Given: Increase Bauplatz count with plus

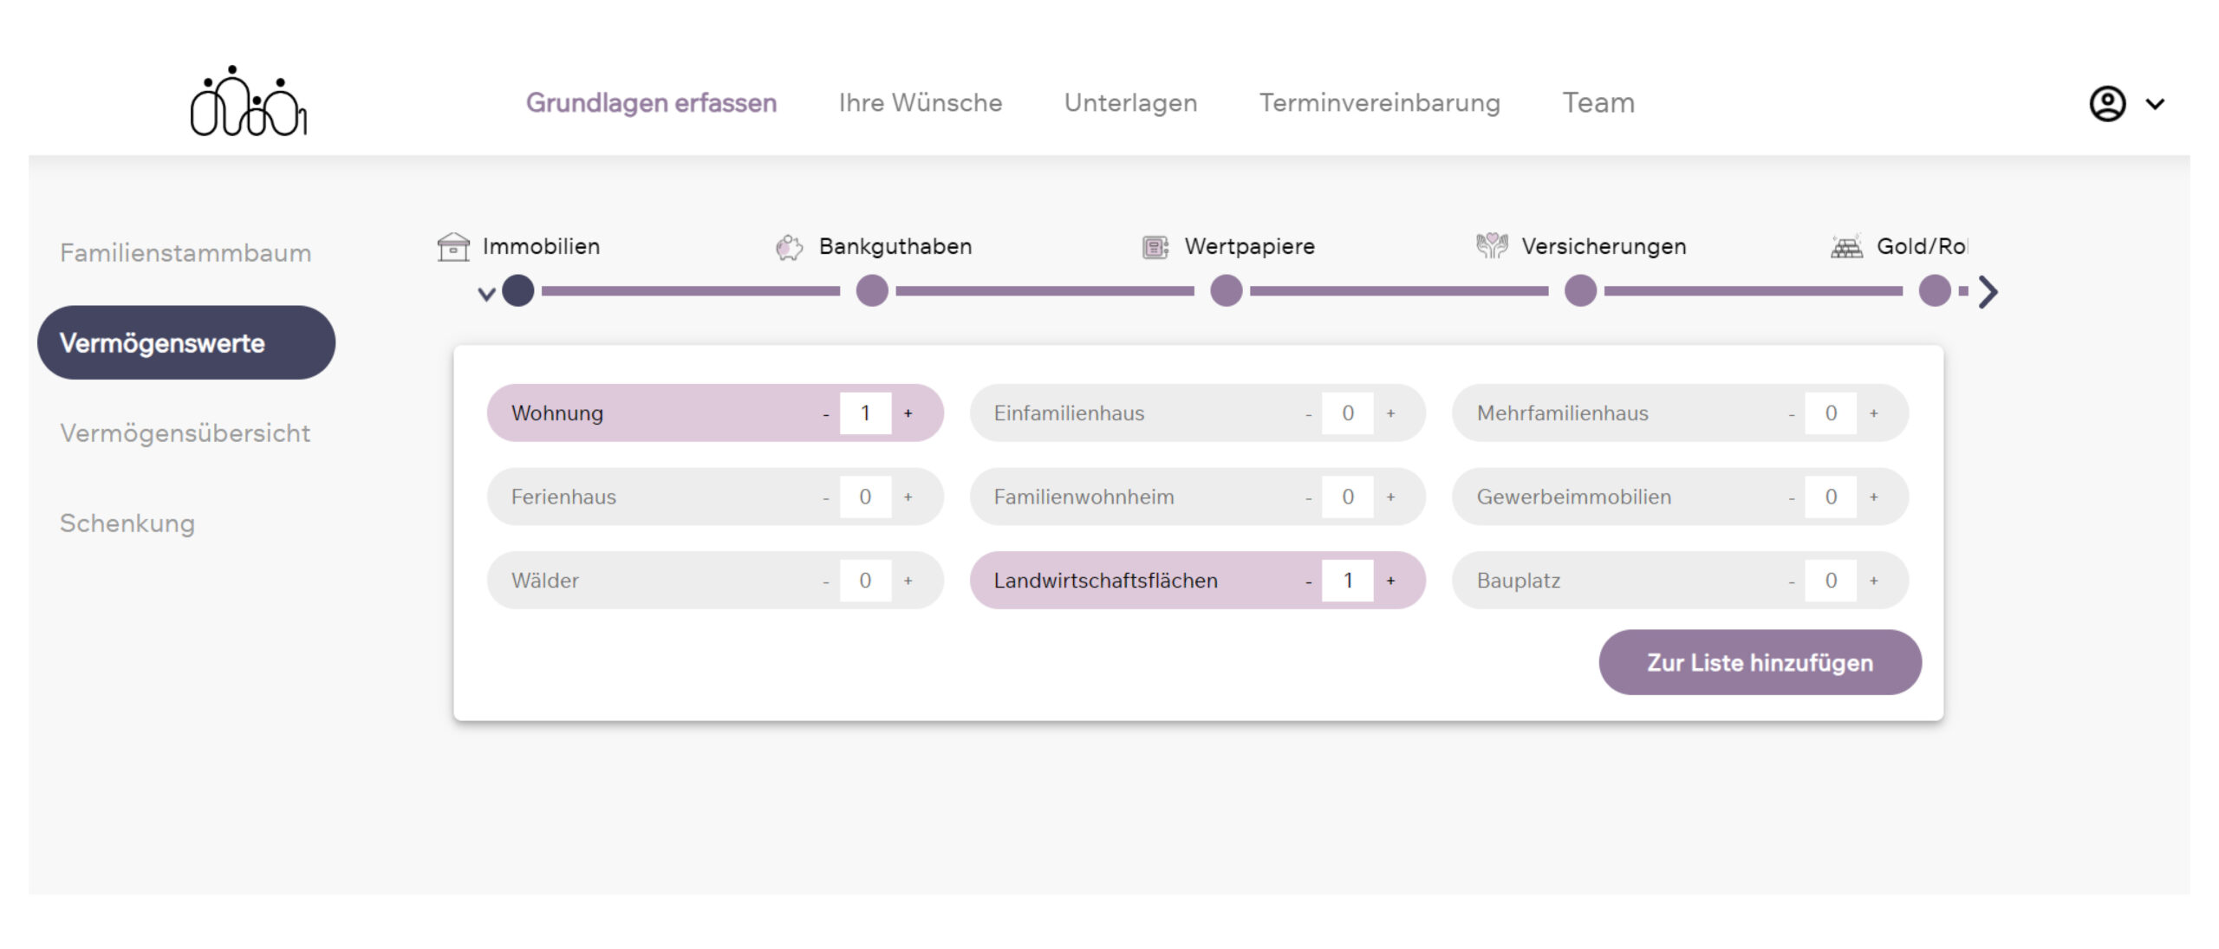Looking at the screenshot, I should (x=1873, y=582).
